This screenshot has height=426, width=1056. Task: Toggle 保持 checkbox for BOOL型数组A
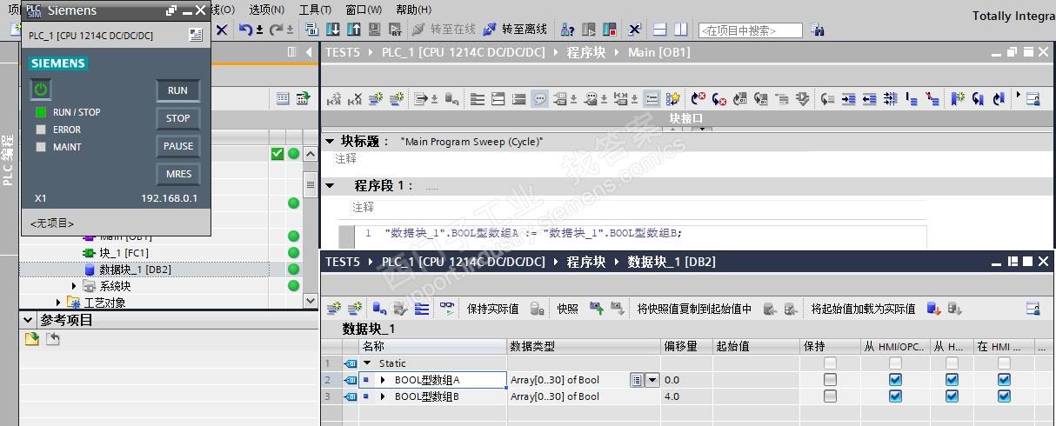(830, 380)
